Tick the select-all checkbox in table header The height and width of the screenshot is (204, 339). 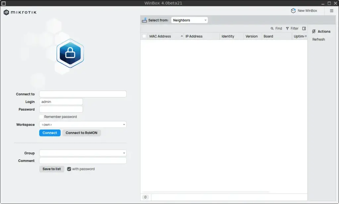[x=144, y=36]
